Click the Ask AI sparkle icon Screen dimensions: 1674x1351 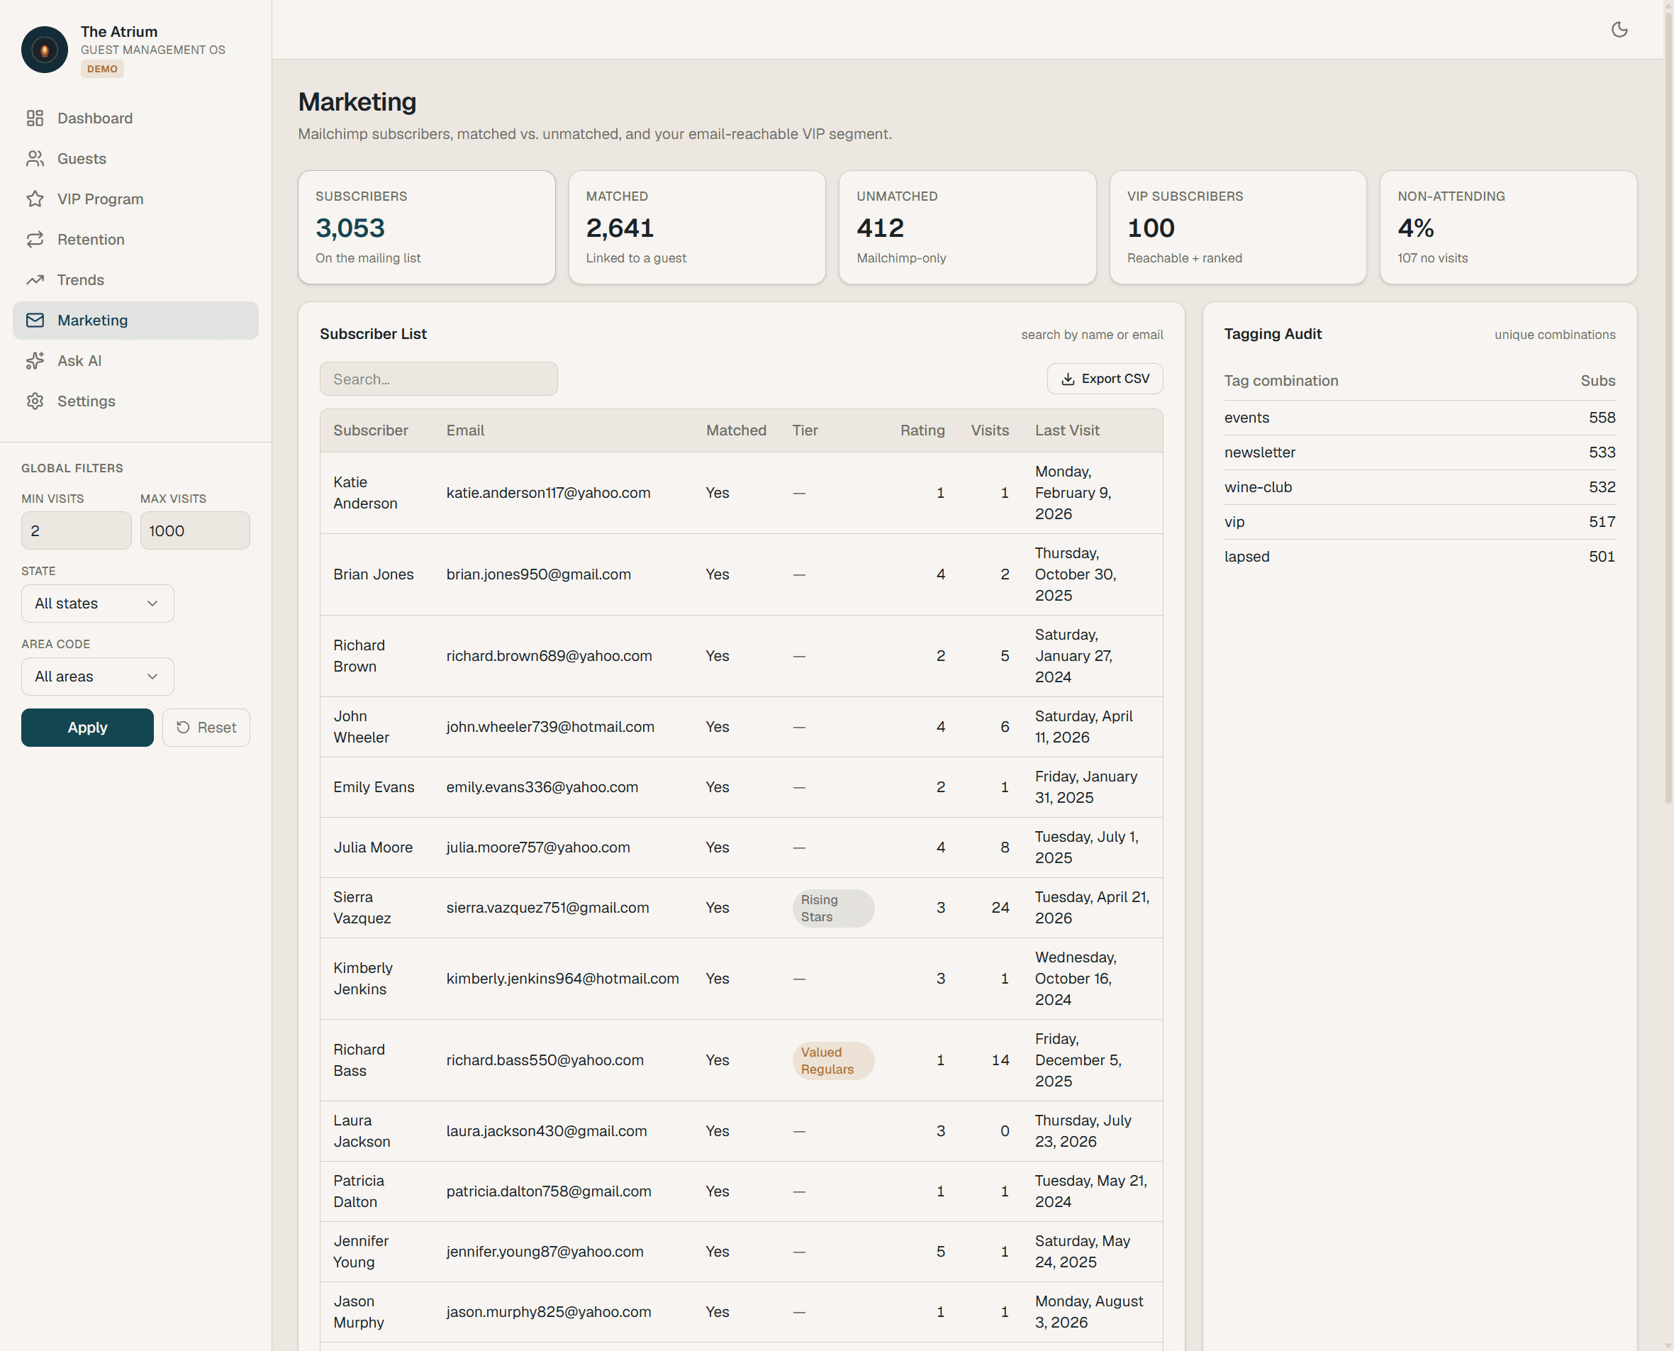[35, 361]
